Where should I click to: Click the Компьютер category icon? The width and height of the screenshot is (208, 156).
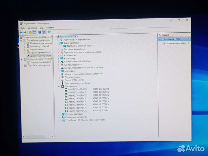coord(62,59)
